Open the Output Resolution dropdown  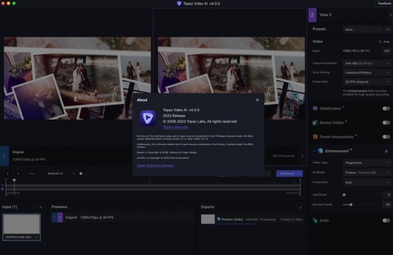pyautogui.click(x=367, y=63)
